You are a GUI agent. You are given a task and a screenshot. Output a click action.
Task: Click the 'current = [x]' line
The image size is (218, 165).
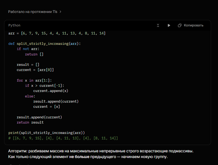click(x=47, y=106)
